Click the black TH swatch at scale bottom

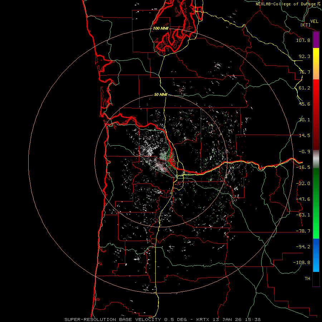coord(316,279)
